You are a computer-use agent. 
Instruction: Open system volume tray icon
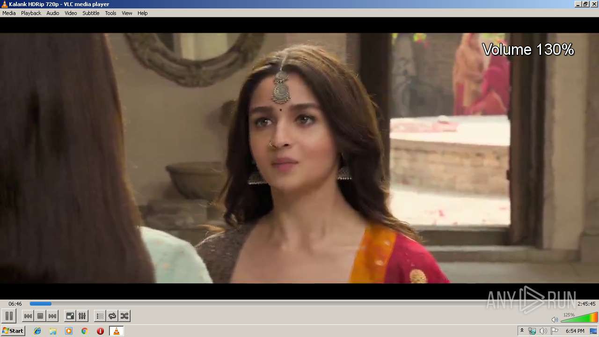click(543, 331)
